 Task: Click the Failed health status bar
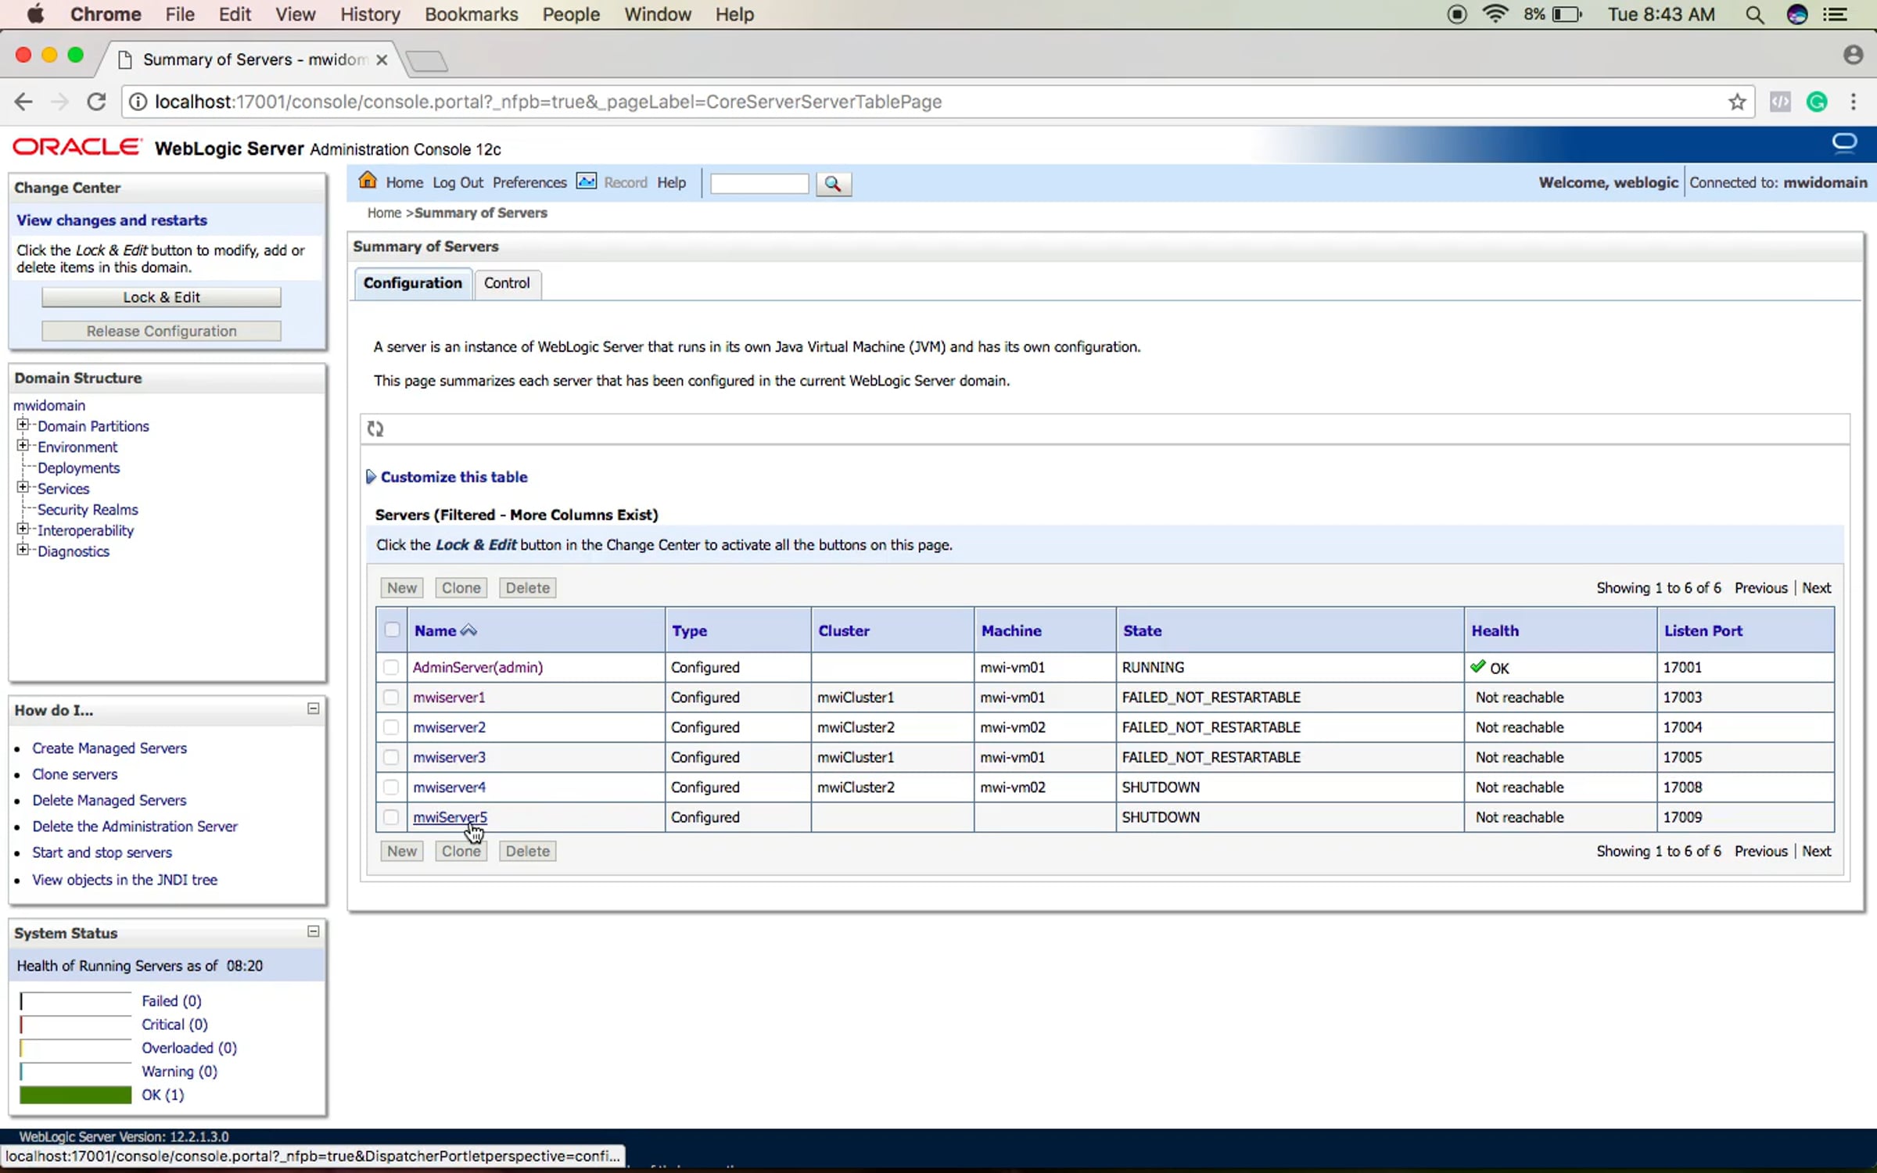(x=76, y=1001)
